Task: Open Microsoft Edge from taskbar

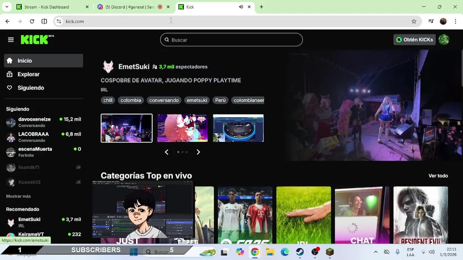Action: (x=285, y=252)
